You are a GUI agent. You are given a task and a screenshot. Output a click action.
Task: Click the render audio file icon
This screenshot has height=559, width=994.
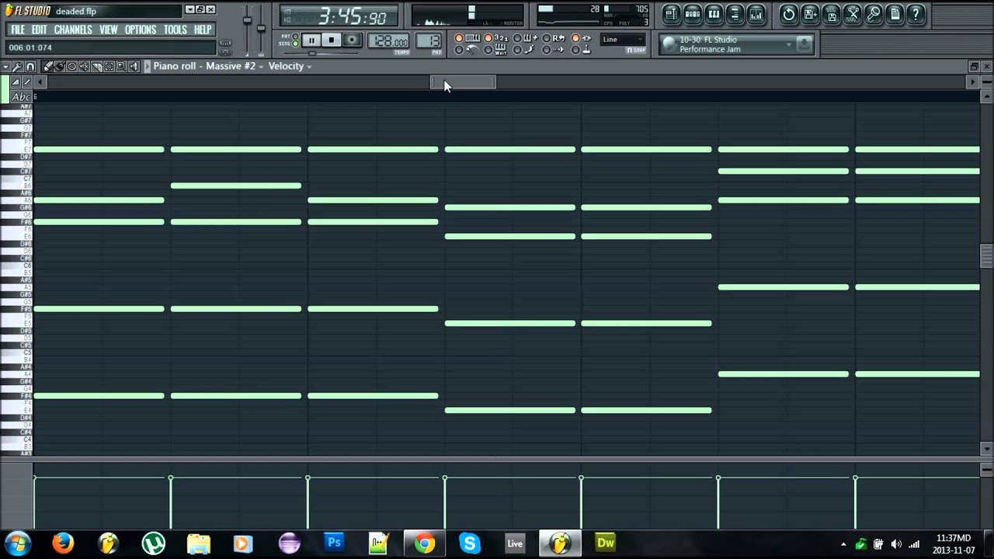pos(832,14)
